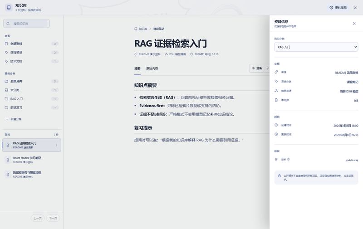This screenshot has width=363, height=229.
Task: Focus the 搜索知识库 search field
Action: pyautogui.click(x=26, y=24)
